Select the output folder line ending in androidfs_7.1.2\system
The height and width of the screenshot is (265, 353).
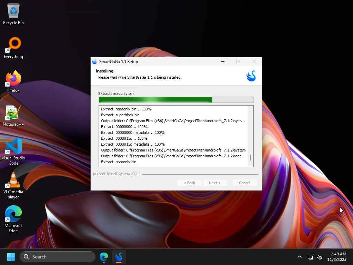[x=173, y=150]
